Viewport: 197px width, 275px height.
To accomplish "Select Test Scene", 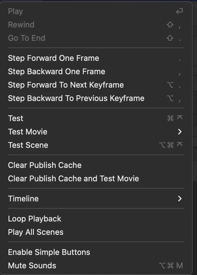I will click(x=28, y=145).
